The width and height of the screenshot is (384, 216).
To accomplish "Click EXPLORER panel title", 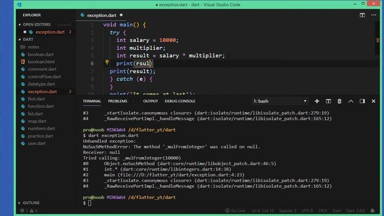I will coord(32,15).
